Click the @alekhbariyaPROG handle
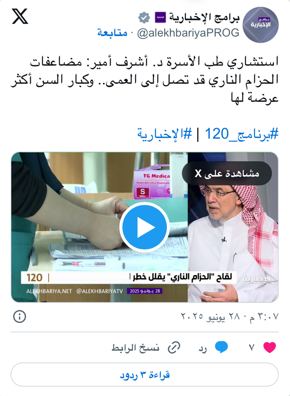The height and width of the screenshot is (396, 290). pos(188,33)
